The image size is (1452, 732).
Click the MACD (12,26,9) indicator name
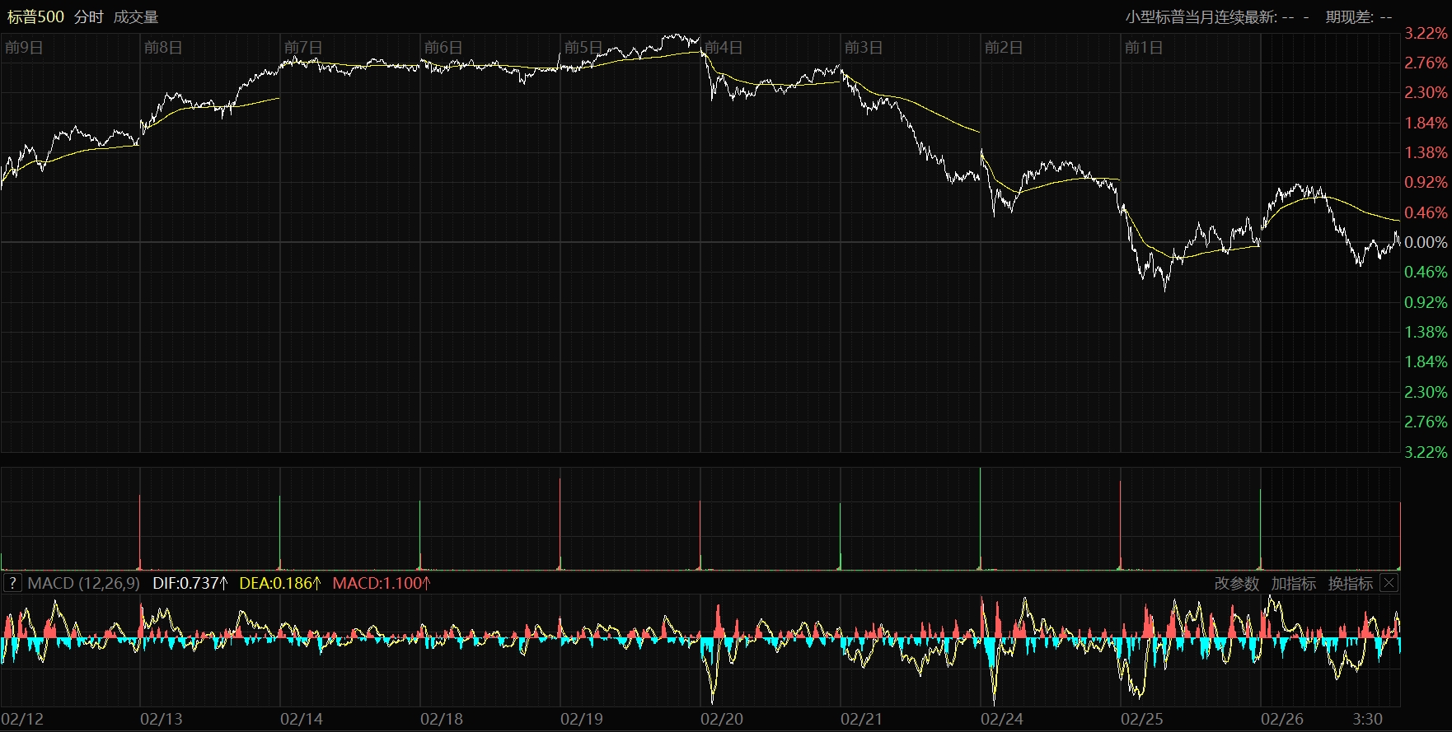tap(84, 583)
